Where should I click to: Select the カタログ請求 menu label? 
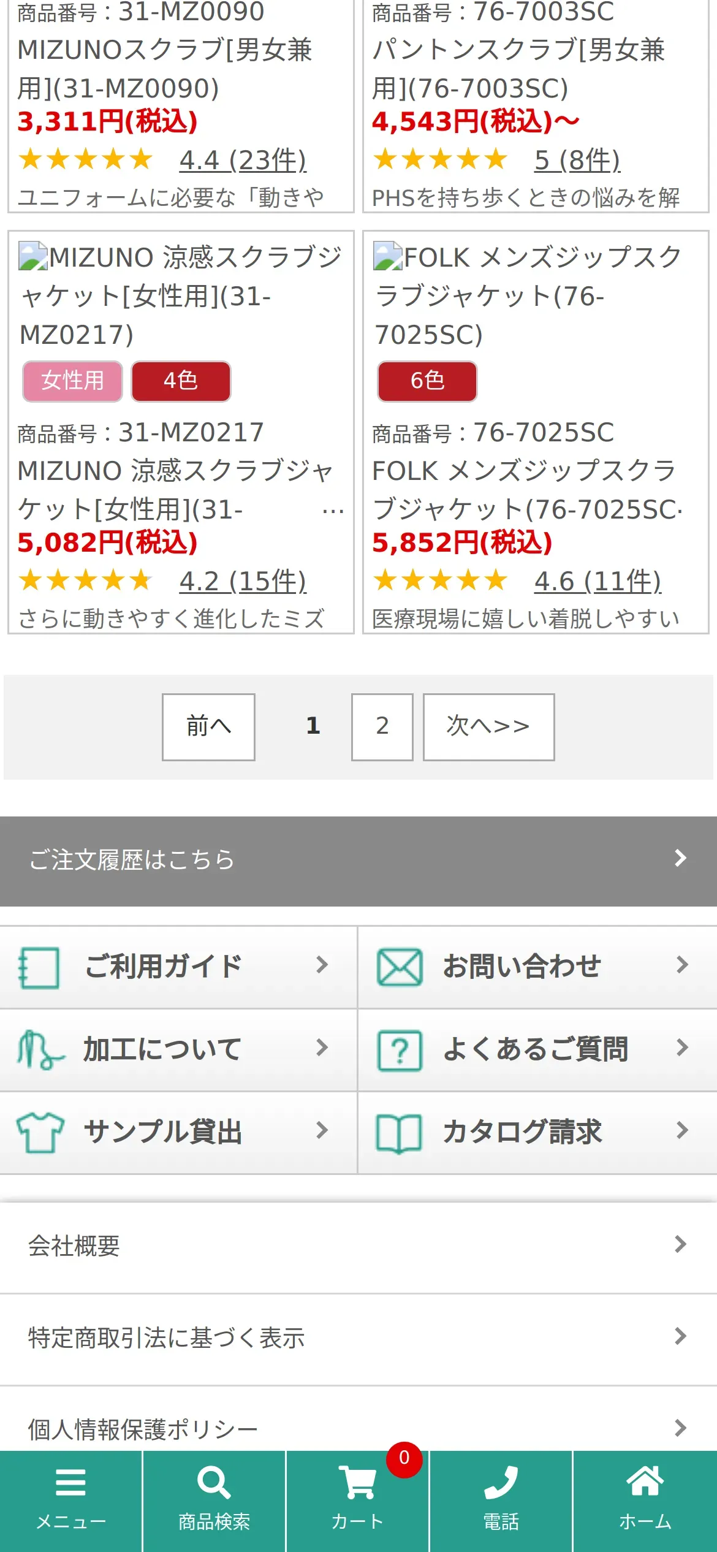click(523, 1132)
